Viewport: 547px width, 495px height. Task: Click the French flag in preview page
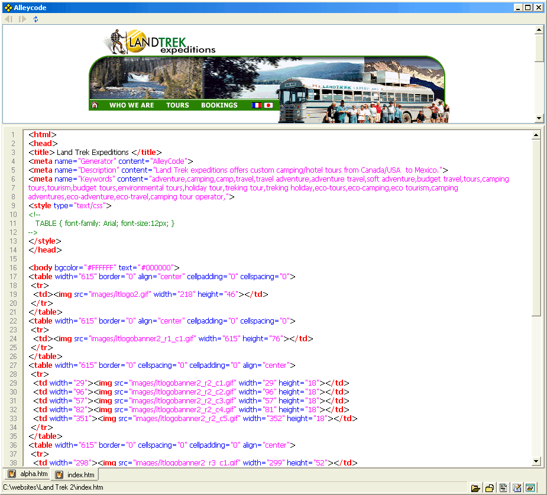[257, 105]
